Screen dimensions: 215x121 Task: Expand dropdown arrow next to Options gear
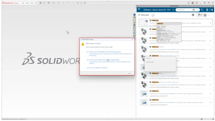(x=87, y=3)
